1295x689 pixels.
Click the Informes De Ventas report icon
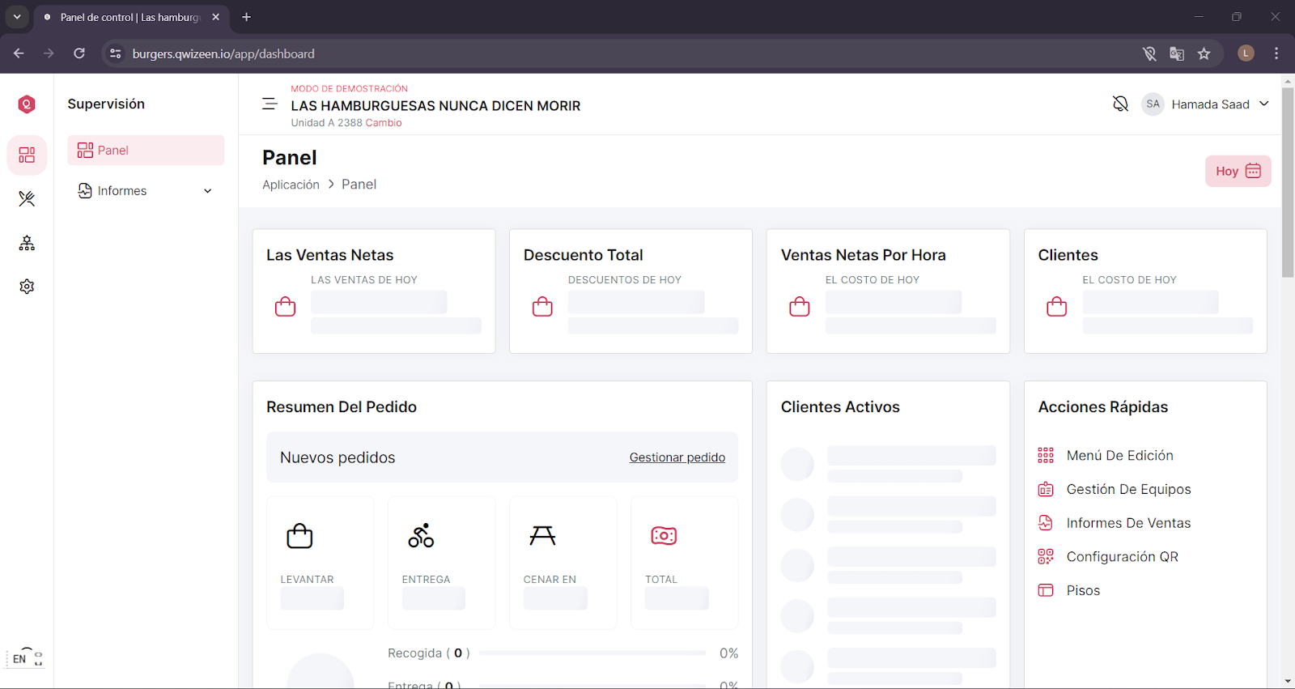(x=1046, y=523)
